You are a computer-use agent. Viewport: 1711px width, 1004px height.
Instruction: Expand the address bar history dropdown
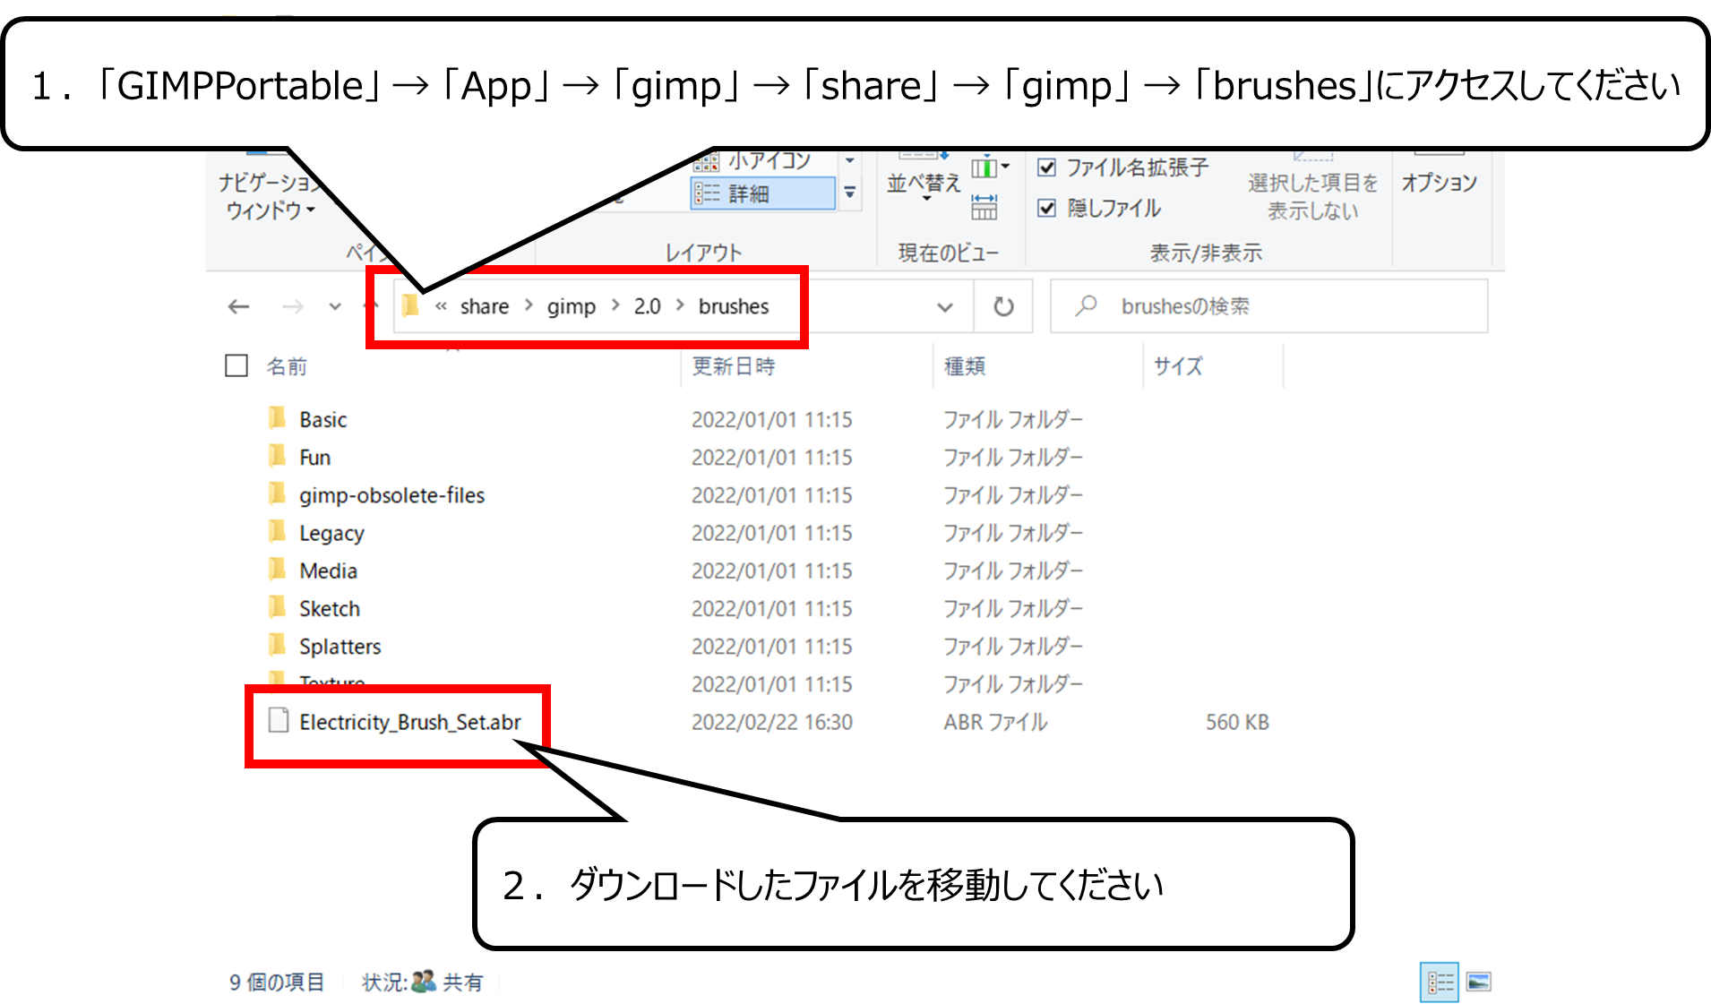click(945, 307)
